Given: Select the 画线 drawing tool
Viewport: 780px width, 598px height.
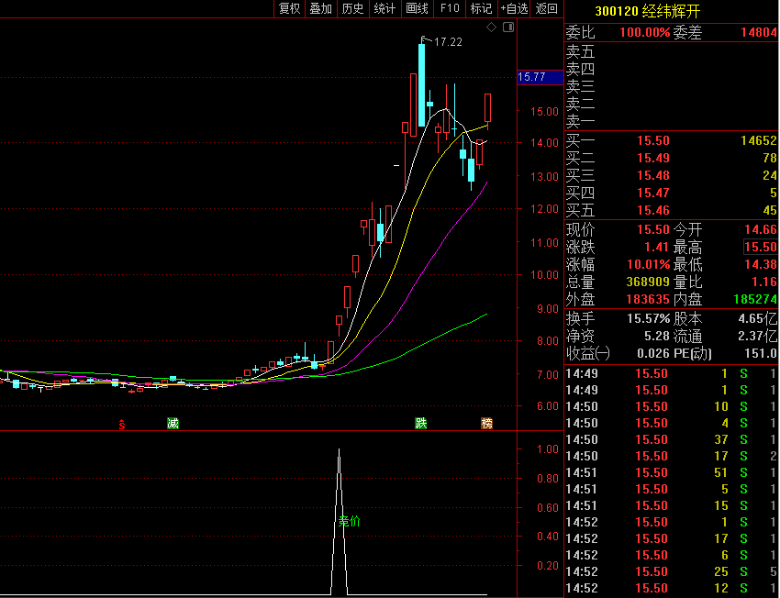Looking at the screenshot, I should pos(417,8).
